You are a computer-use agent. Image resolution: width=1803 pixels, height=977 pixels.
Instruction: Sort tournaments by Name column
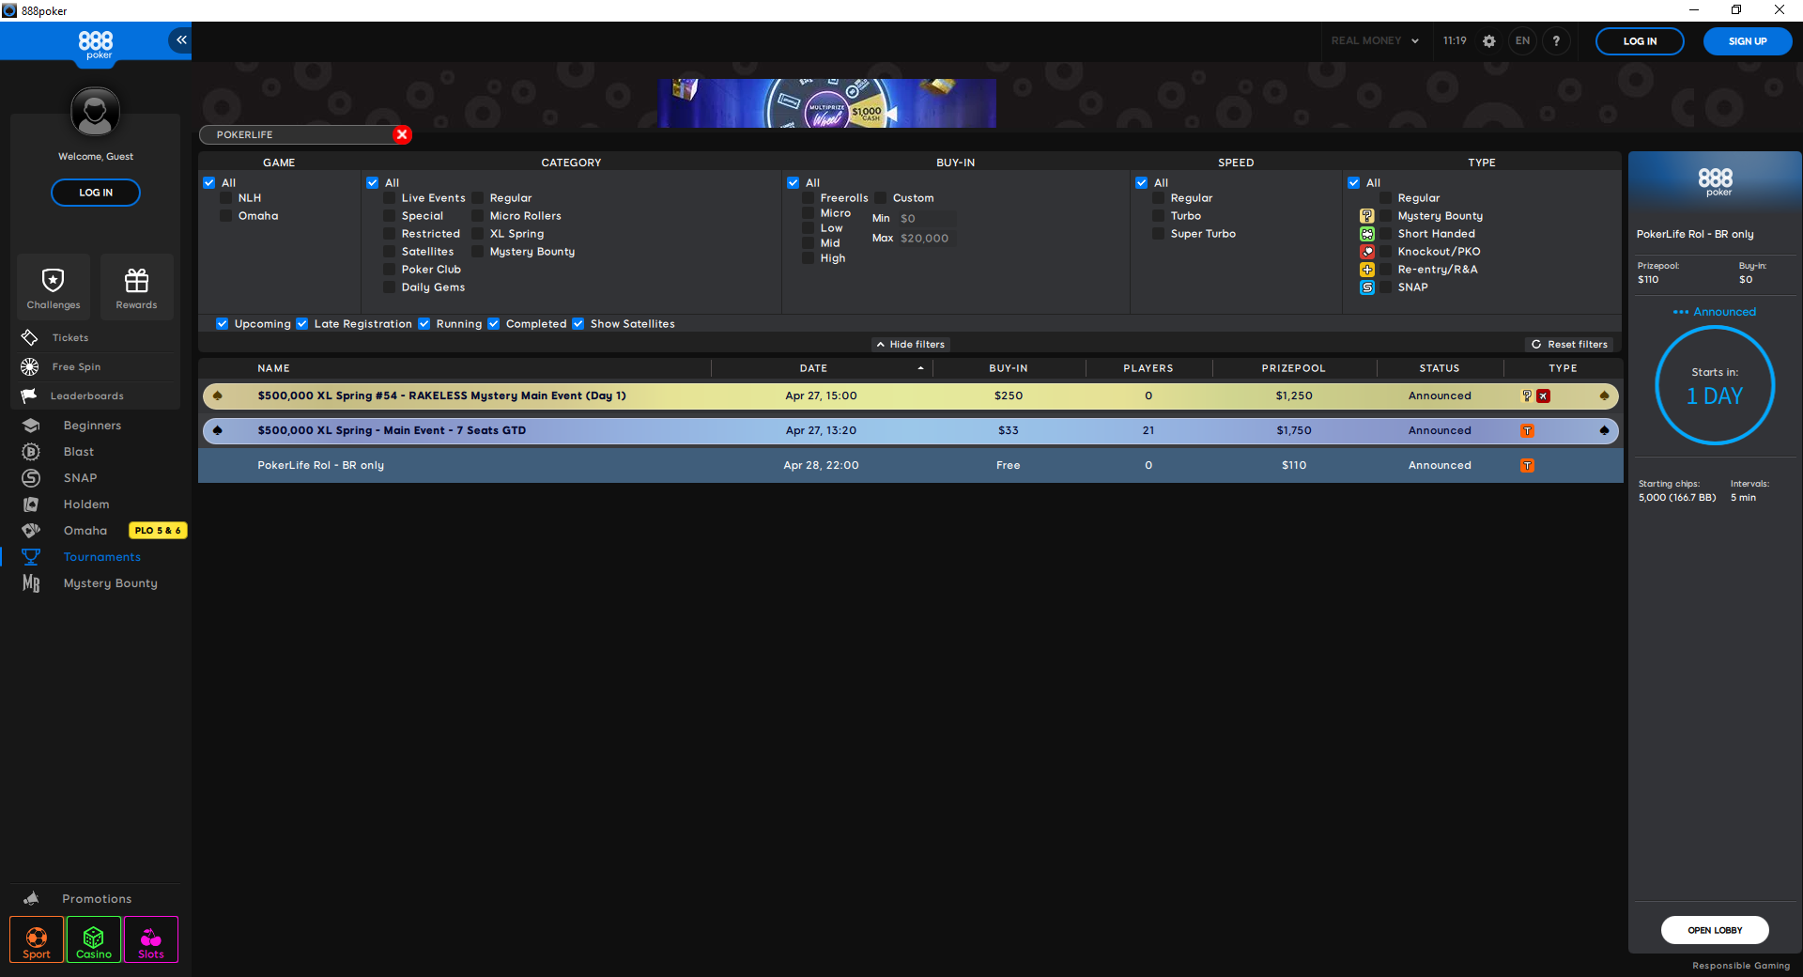pyautogui.click(x=273, y=368)
